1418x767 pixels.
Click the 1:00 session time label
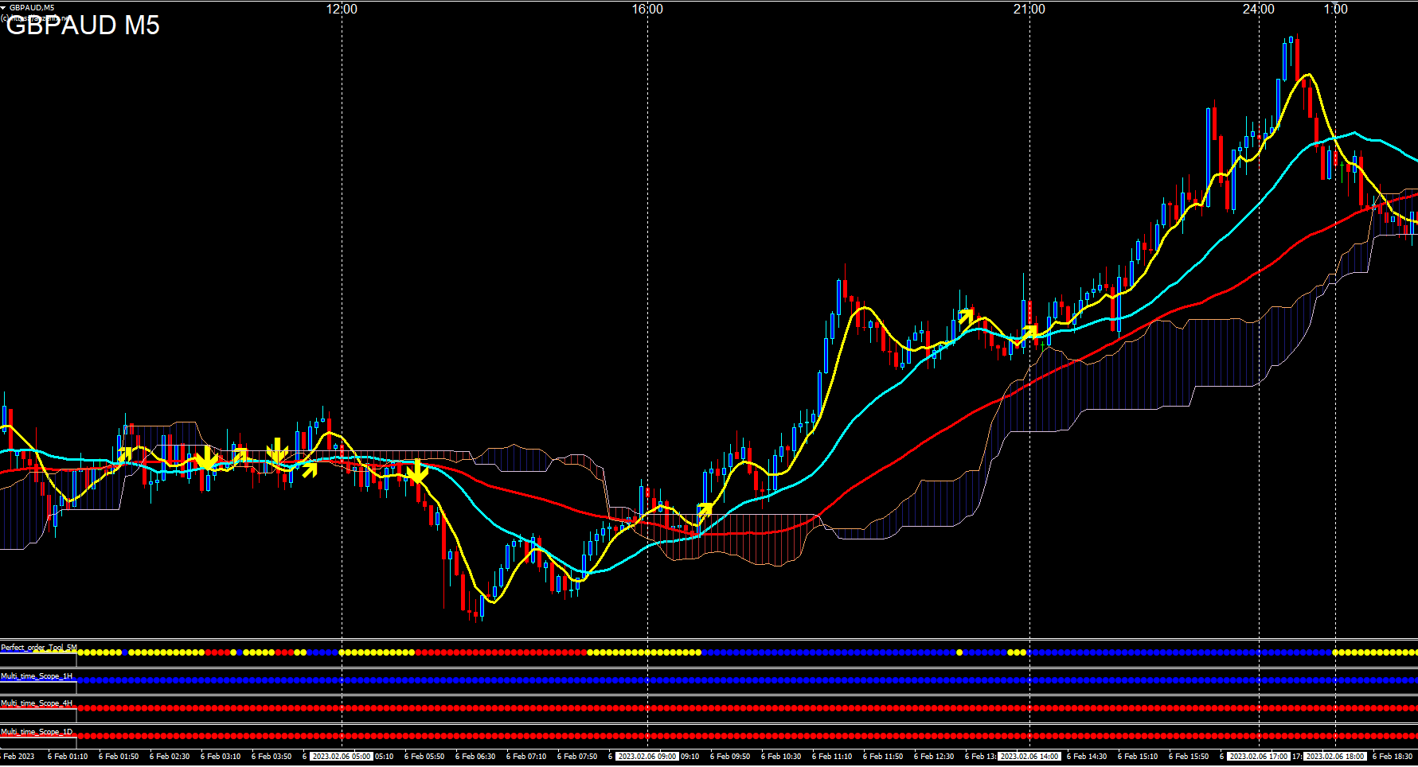pyautogui.click(x=1336, y=9)
